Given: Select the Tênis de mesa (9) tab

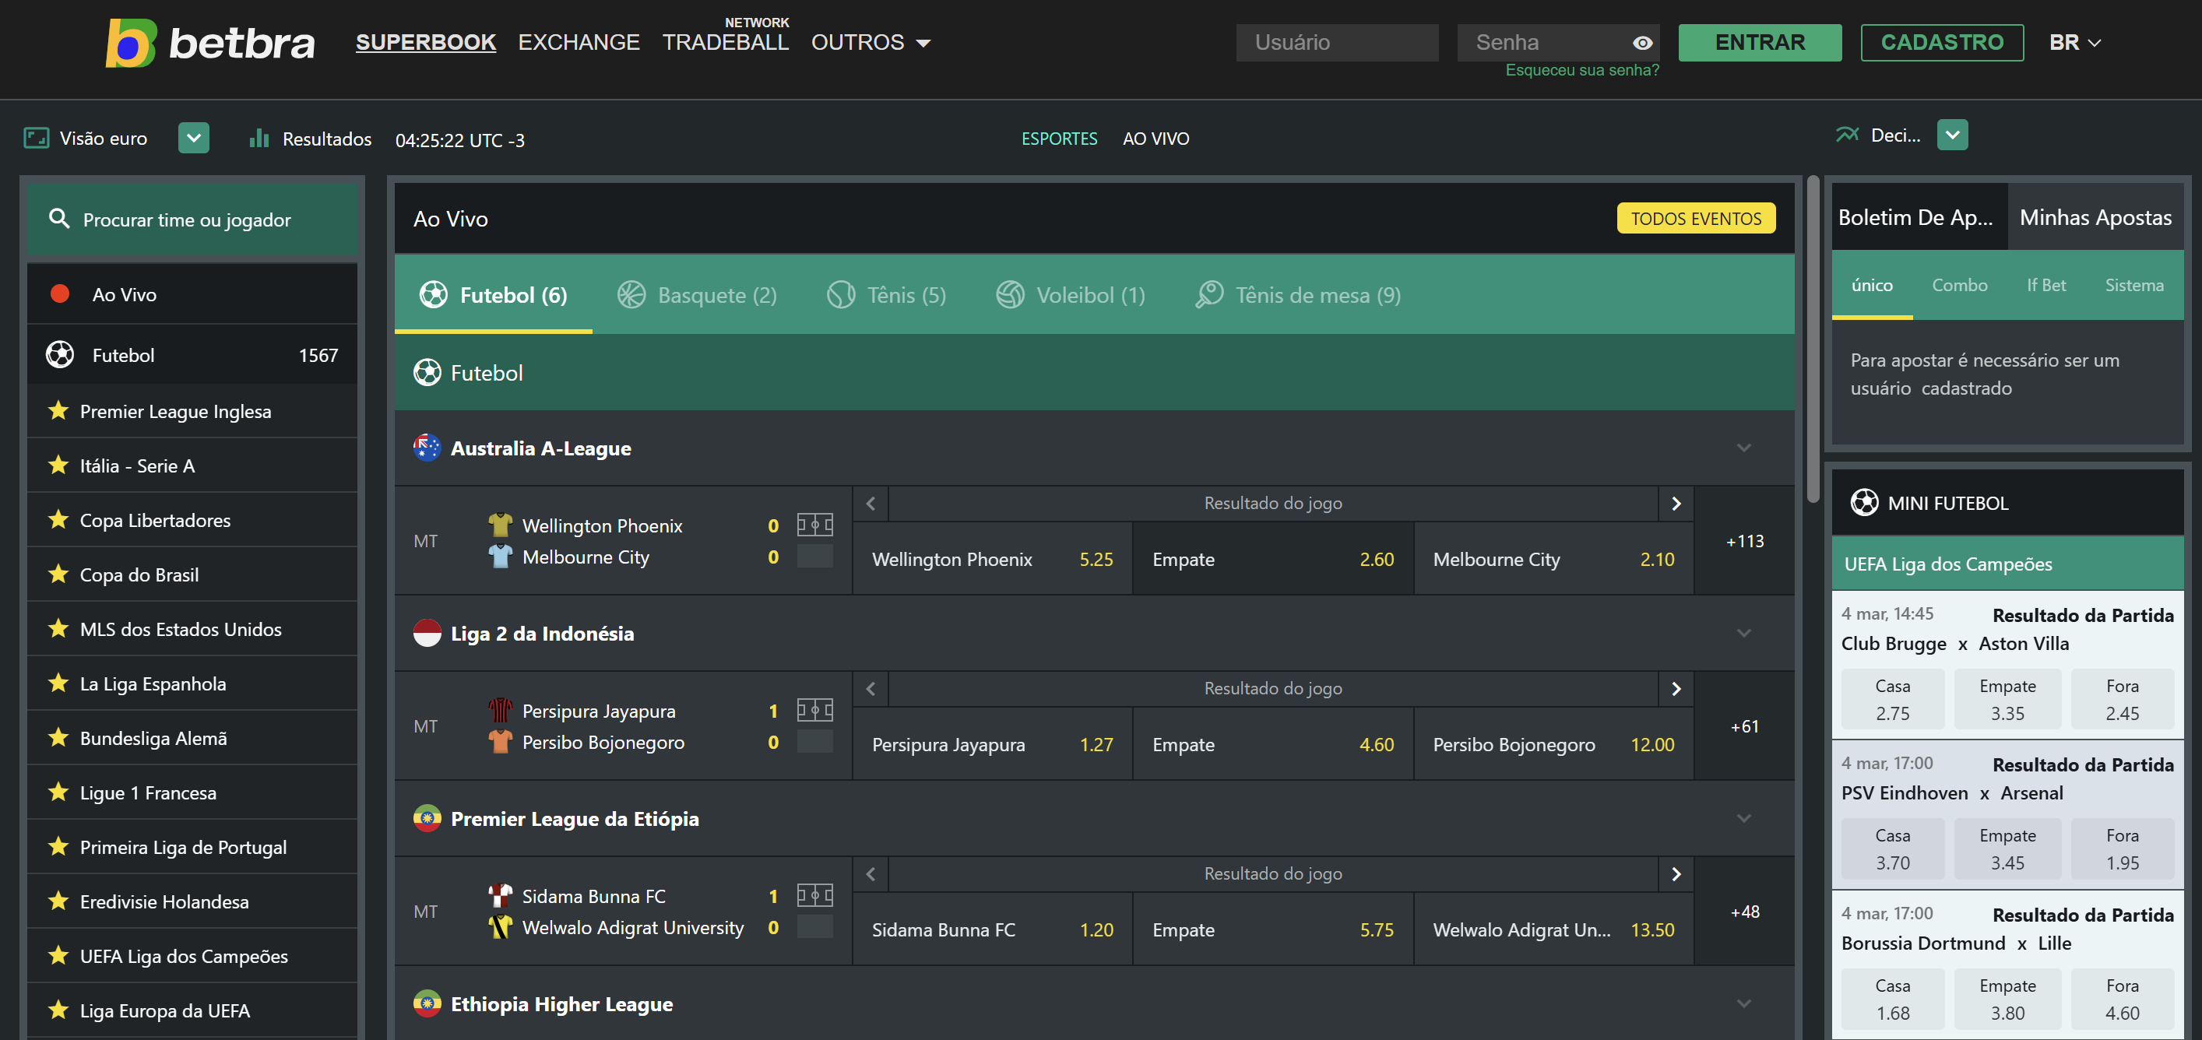Looking at the screenshot, I should tap(1297, 295).
